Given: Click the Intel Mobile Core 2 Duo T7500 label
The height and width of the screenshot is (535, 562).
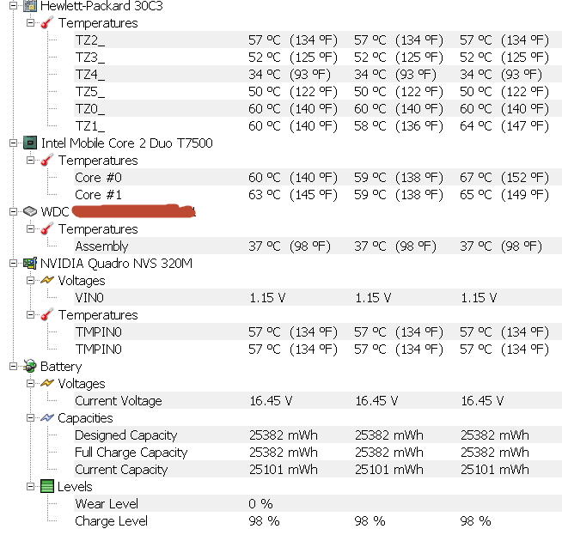Looking at the screenshot, I should pyautogui.click(x=127, y=143).
